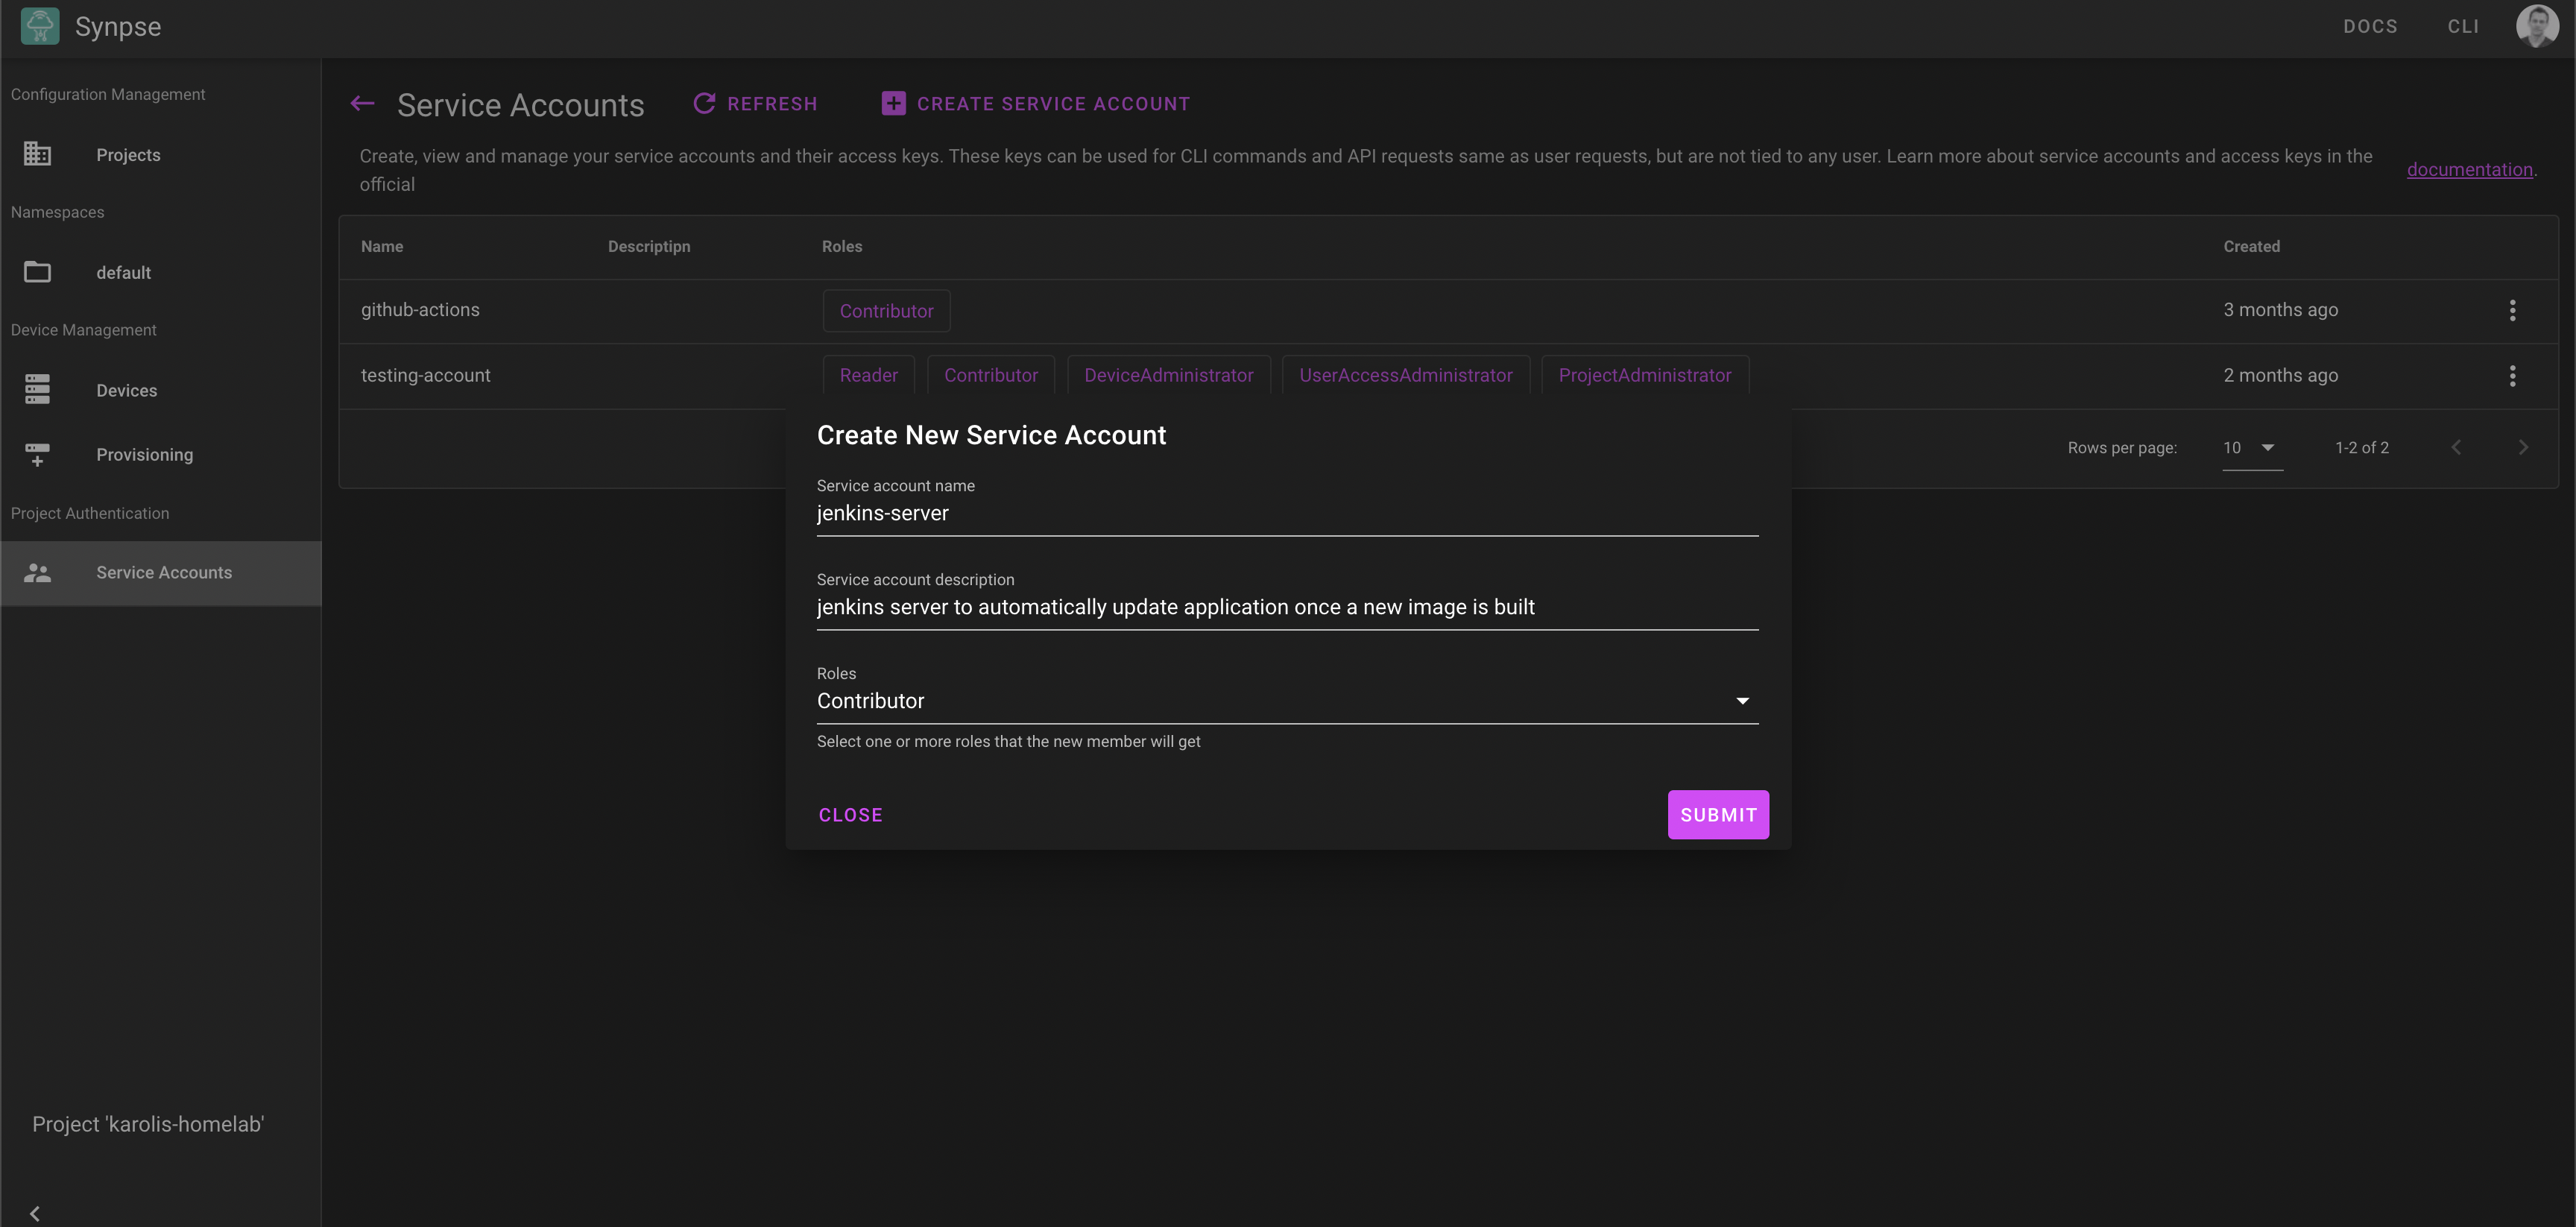Viewport: 2576px width, 1227px height.
Task: Open the DOCS menu item
Action: (x=2371, y=26)
